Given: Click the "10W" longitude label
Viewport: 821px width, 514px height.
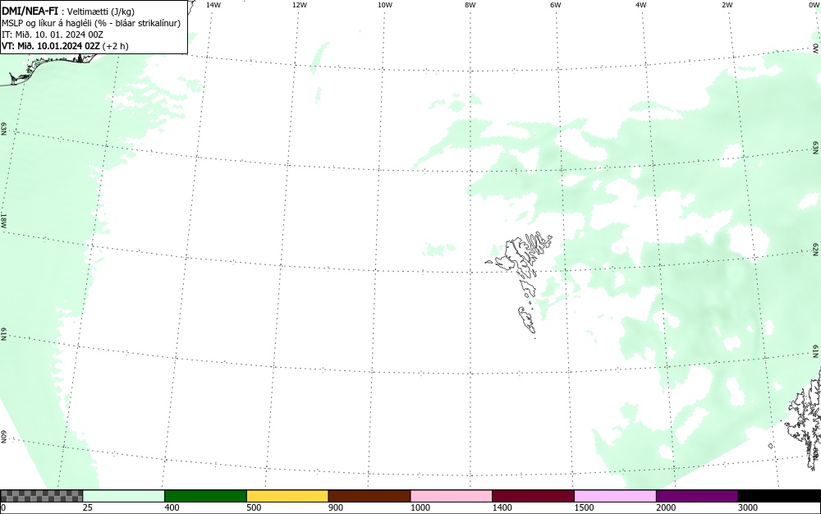Looking at the screenshot, I should [385, 5].
